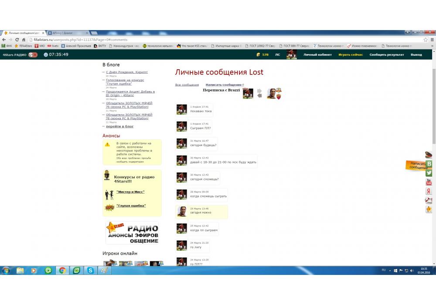Click the browser address bar
The width and height of the screenshot is (436, 305).
pyautogui.click(x=218, y=40)
